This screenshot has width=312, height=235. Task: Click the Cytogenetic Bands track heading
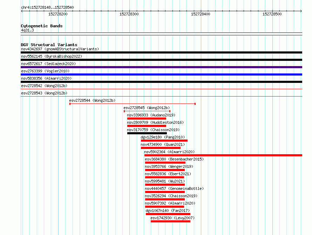coord(42,26)
